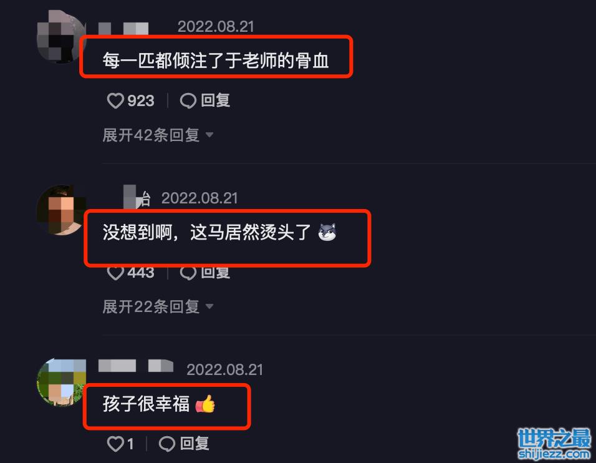
Task: Click the husky emoji in second comment
Action: pos(327,232)
